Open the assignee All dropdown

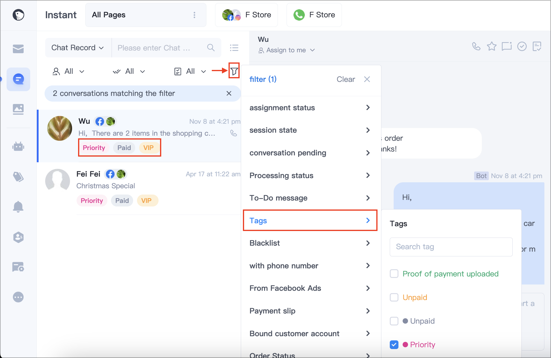tap(69, 71)
